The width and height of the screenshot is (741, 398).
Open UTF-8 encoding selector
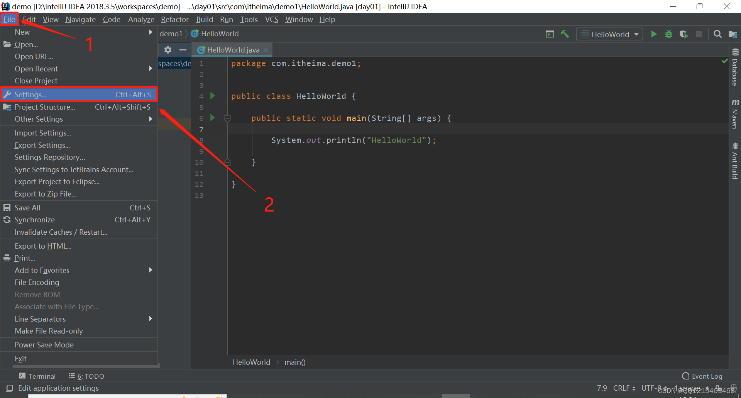(654, 388)
